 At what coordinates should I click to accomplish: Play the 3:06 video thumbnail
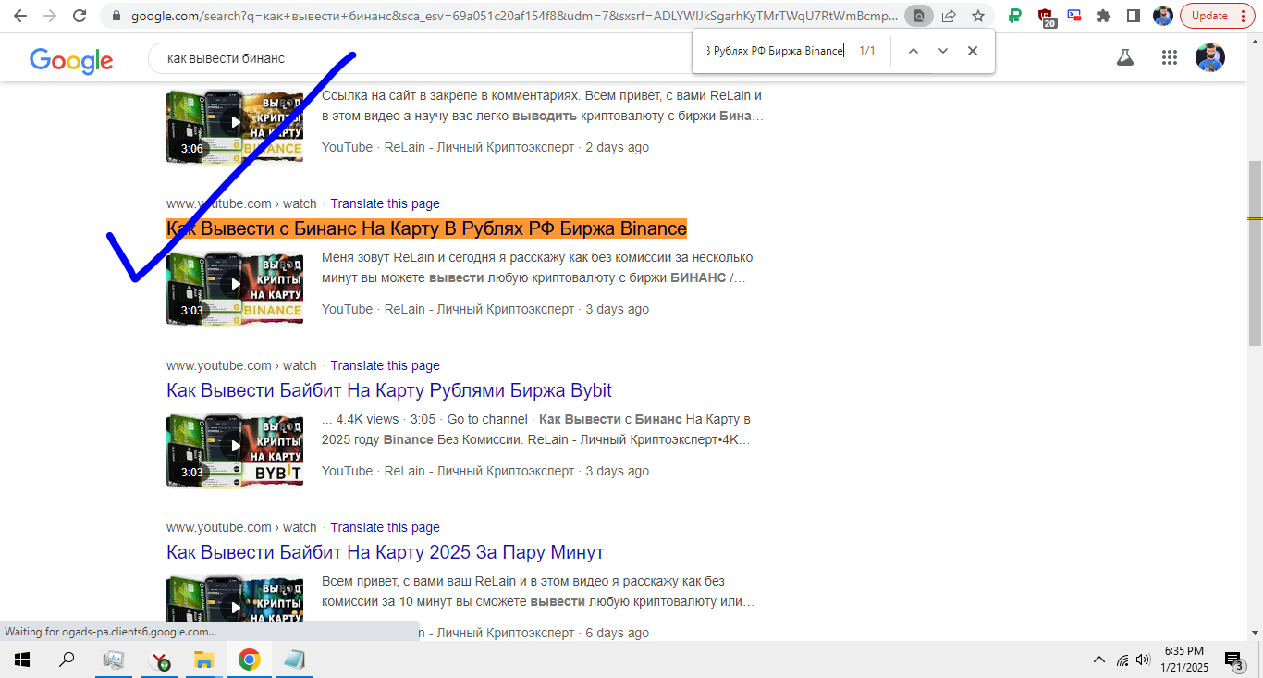coord(235,126)
